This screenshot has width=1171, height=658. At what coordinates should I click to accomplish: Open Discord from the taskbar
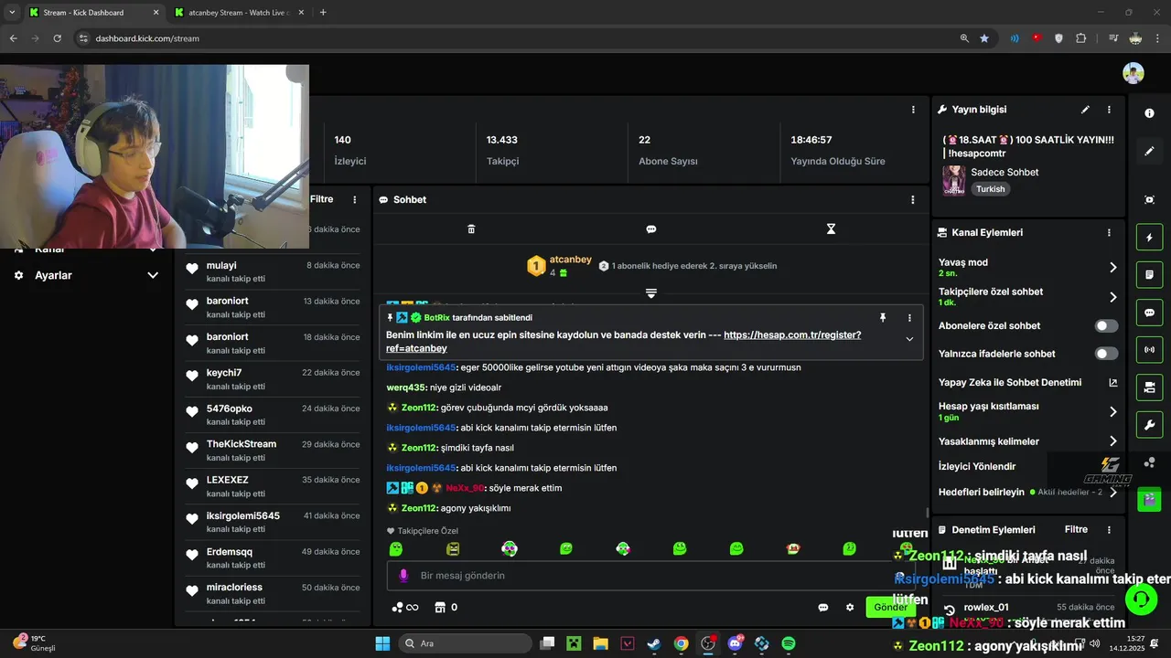pos(735,643)
